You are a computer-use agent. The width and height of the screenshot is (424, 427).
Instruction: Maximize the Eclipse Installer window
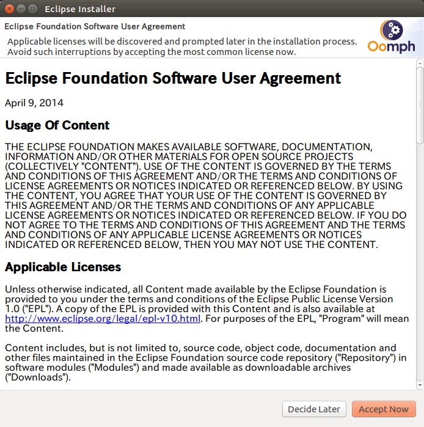[32, 9]
